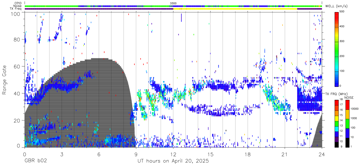
Task: Click the '18' hour label on the x-axis
Action: pyautogui.click(x=247, y=154)
